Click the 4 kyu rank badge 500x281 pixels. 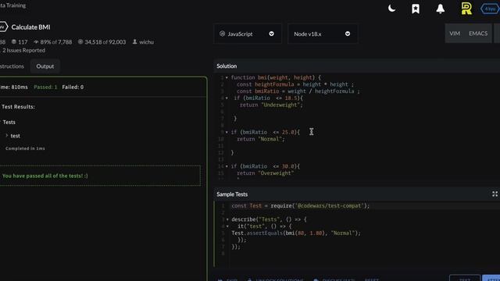coord(490,9)
